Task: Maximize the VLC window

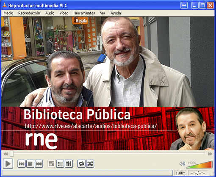Action: point(202,6)
